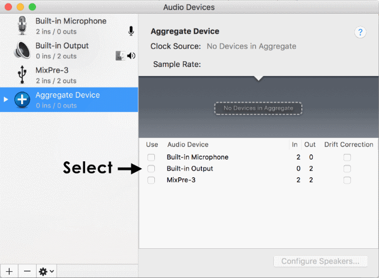Check the Use box for Built-in Output
Screen dimensions: 379x278
[151, 169]
